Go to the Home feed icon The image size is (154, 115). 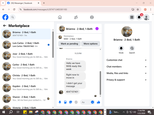click(60, 17)
